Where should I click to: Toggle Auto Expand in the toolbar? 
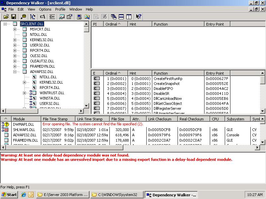[x=33, y=17]
